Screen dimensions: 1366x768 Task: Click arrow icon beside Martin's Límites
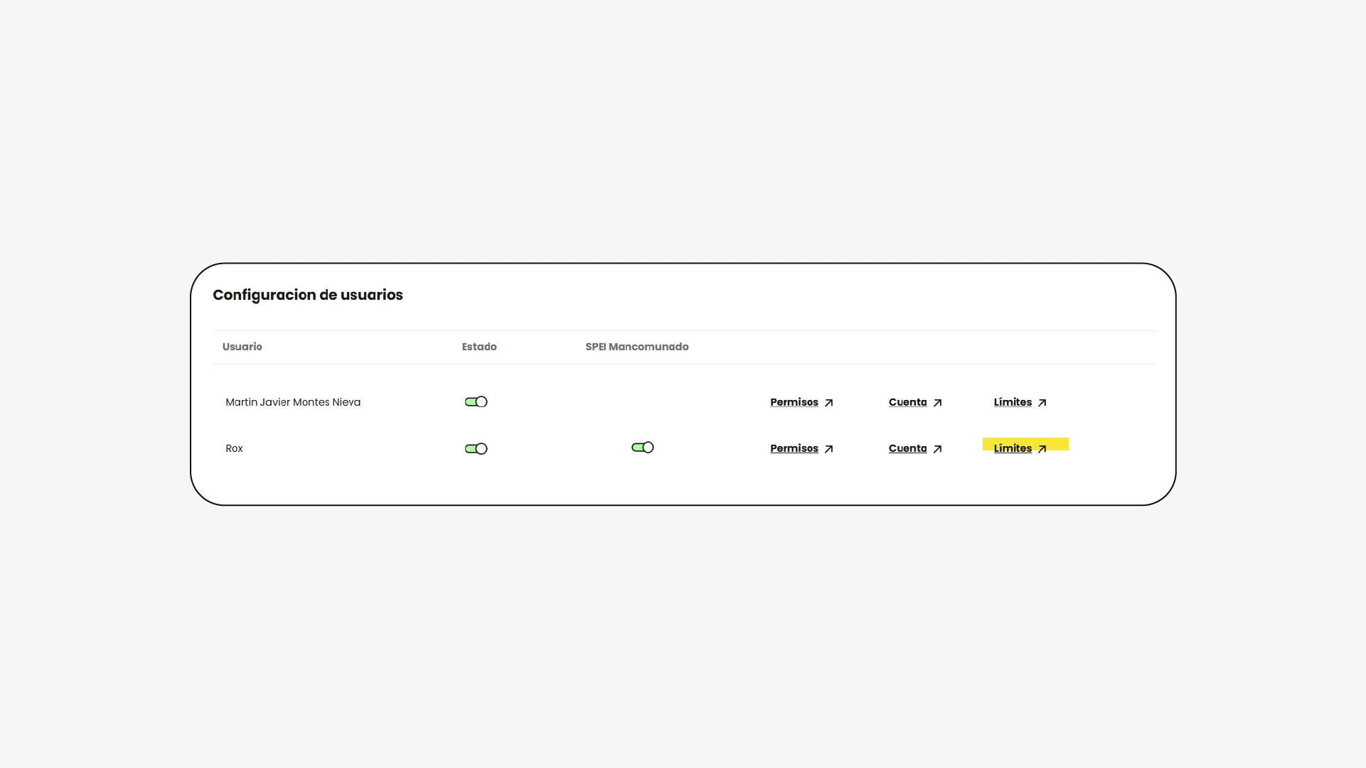click(x=1042, y=403)
